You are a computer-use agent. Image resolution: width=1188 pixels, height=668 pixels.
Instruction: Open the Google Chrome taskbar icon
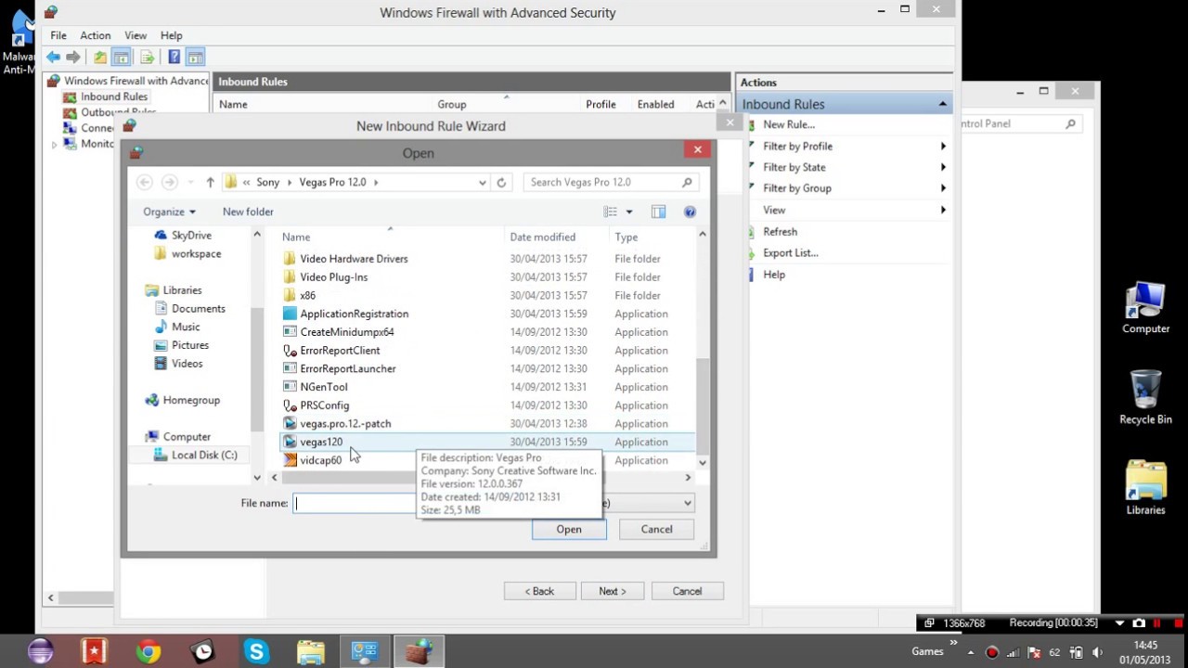pyautogui.click(x=148, y=652)
